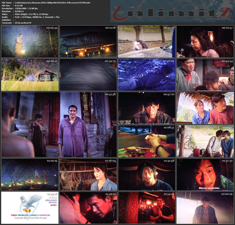Click the Audio FLAC codec line
This screenshot has width=235, height=225.
pos(37,17)
